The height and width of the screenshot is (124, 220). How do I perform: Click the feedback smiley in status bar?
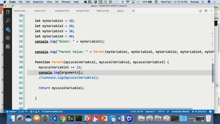pyautogui.click(x=210, y=112)
